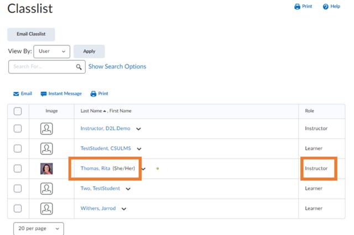The width and height of the screenshot is (354, 235).
Task: Click the D2L.Demo Instructor placeholder avatar
Action: tap(46, 129)
